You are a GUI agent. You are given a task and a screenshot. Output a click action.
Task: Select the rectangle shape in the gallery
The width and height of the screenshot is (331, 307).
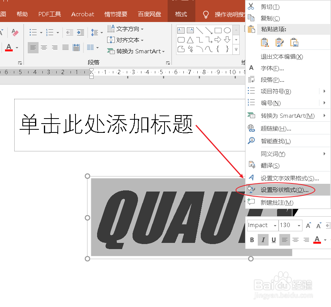coord(218,30)
